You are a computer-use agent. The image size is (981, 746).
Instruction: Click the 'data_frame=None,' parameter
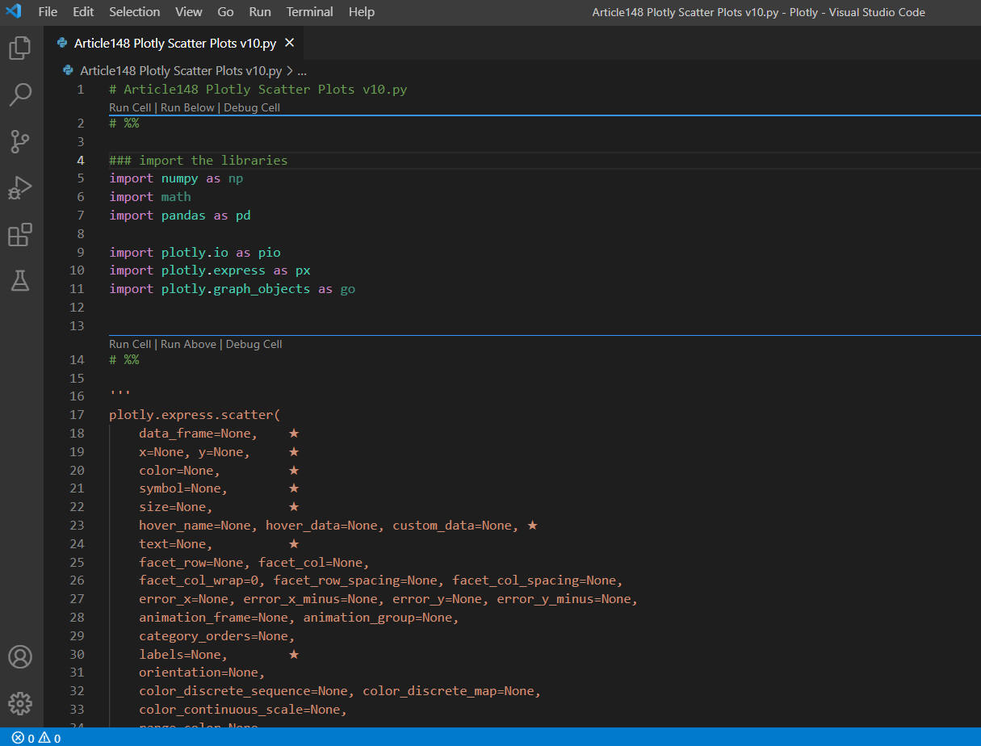tap(199, 434)
